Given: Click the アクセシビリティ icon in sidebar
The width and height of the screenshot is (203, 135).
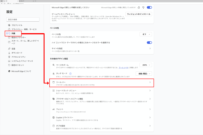Looking at the screenshot, I should click(9, 57).
